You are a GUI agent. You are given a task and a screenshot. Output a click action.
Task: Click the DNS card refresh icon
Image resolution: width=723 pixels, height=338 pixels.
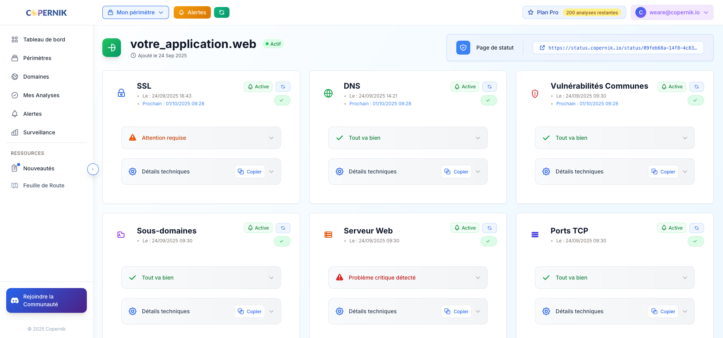(489, 87)
